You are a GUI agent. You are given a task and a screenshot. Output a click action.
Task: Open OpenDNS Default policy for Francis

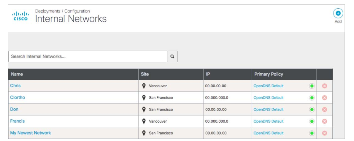pyautogui.click(x=269, y=121)
